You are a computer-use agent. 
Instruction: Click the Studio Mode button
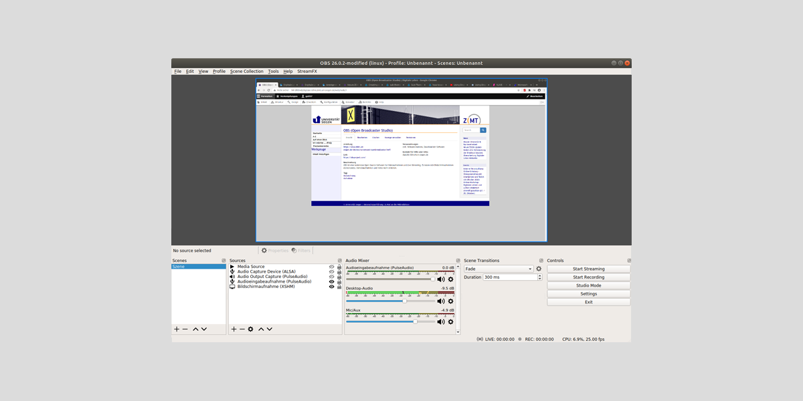588,285
